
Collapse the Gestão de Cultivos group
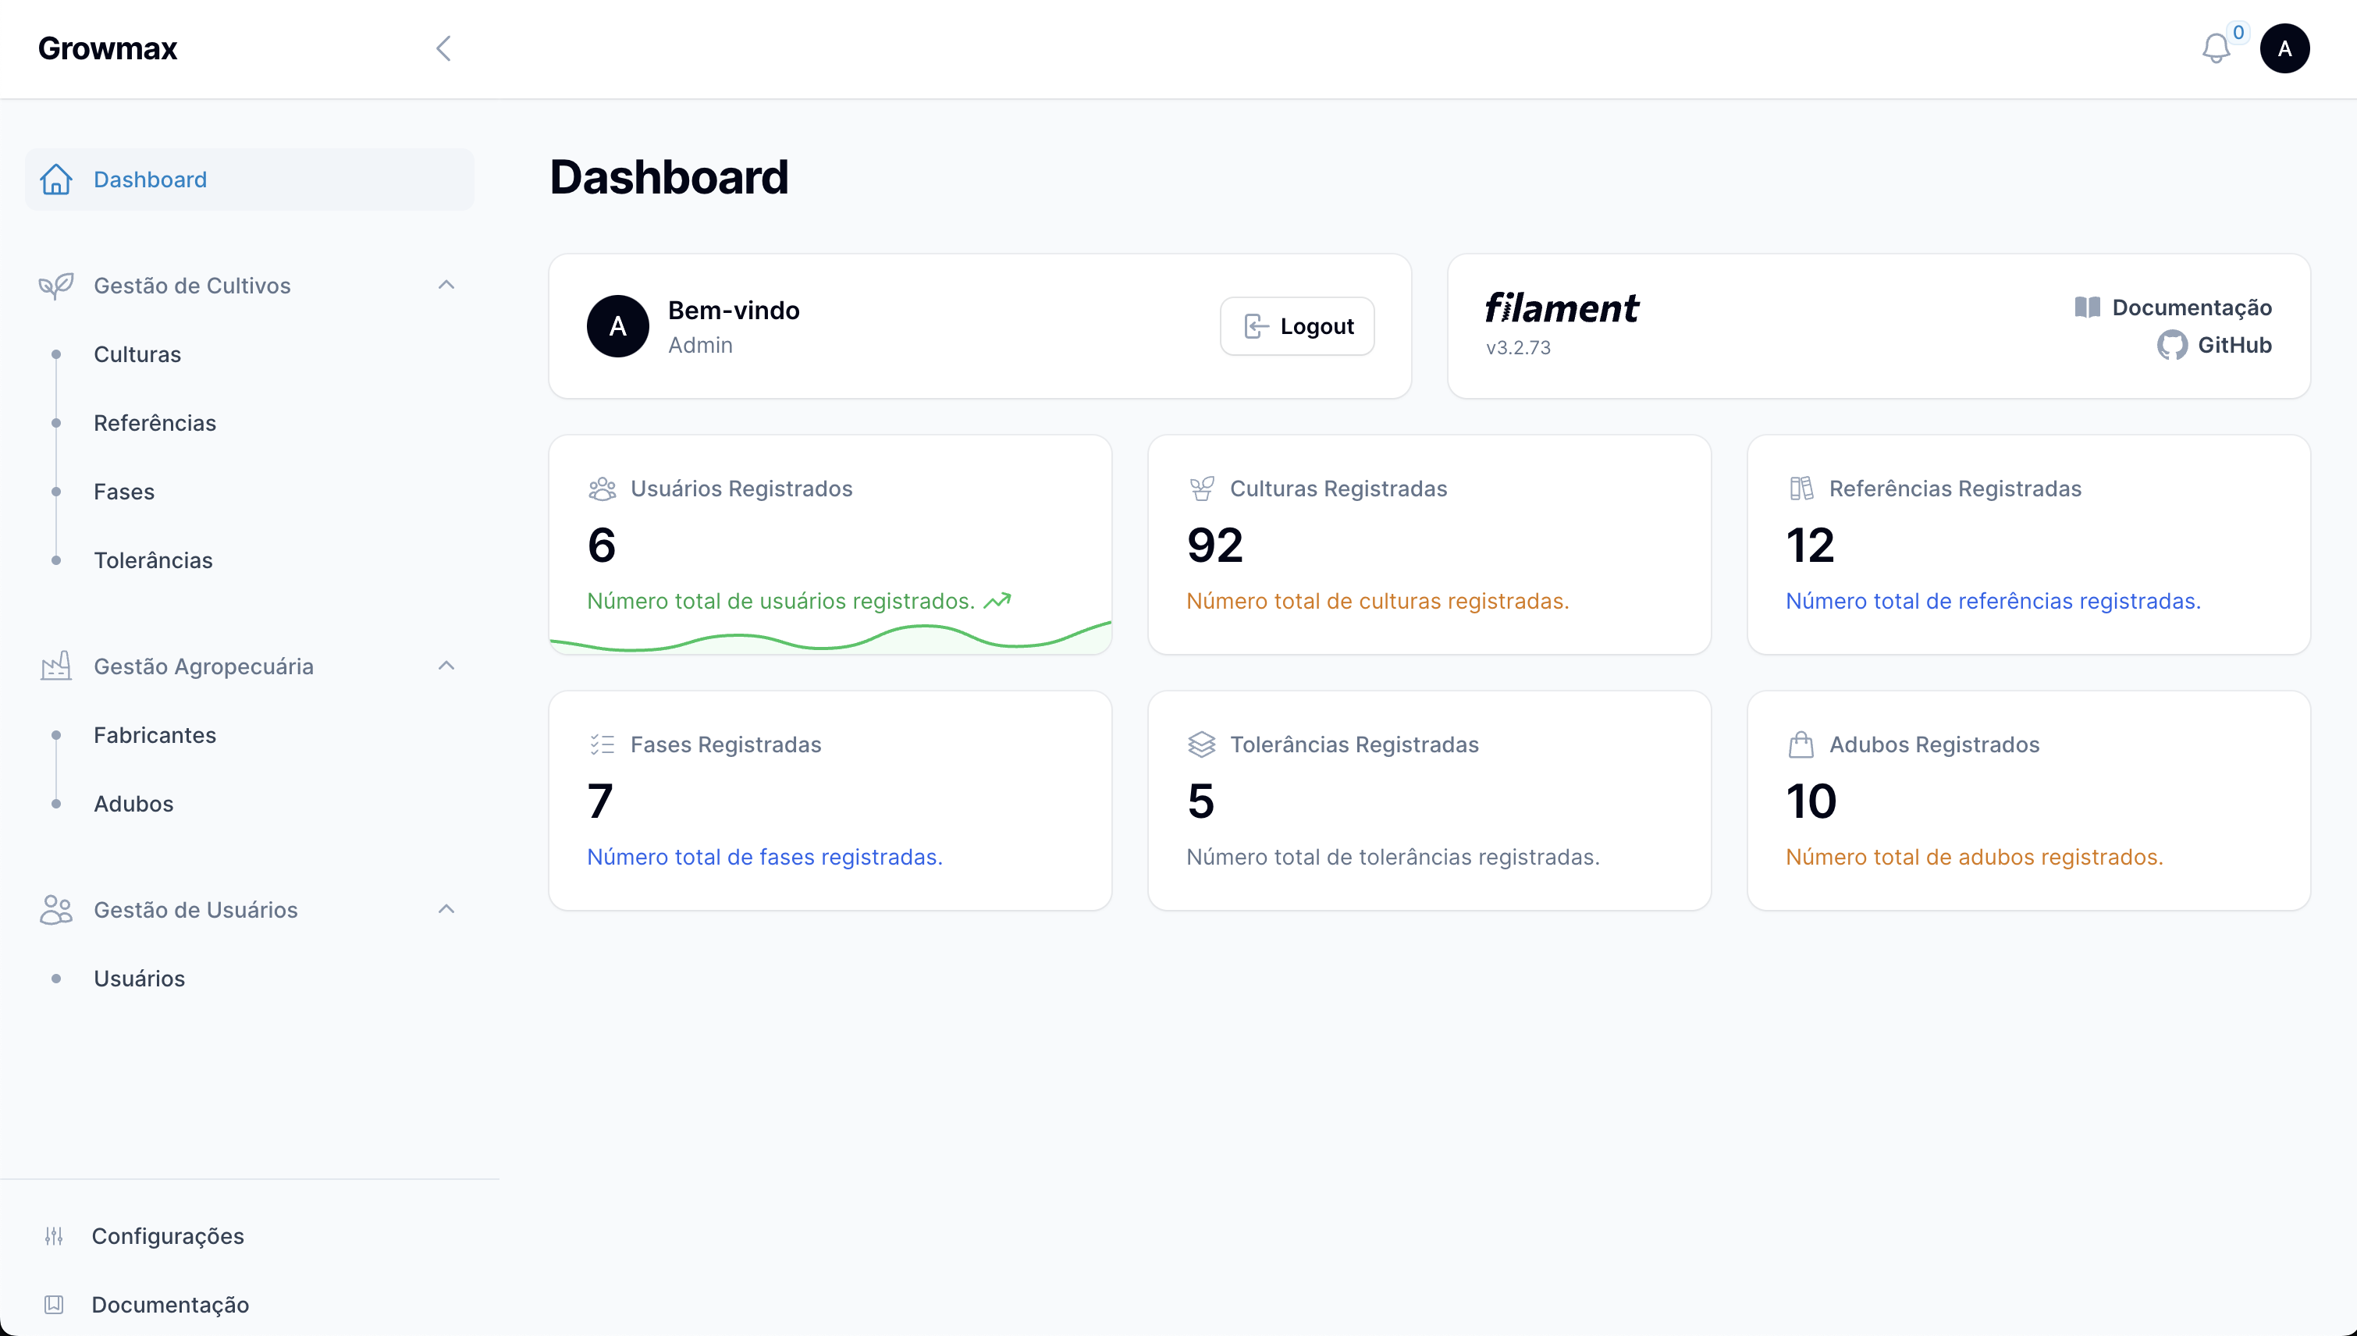[446, 286]
